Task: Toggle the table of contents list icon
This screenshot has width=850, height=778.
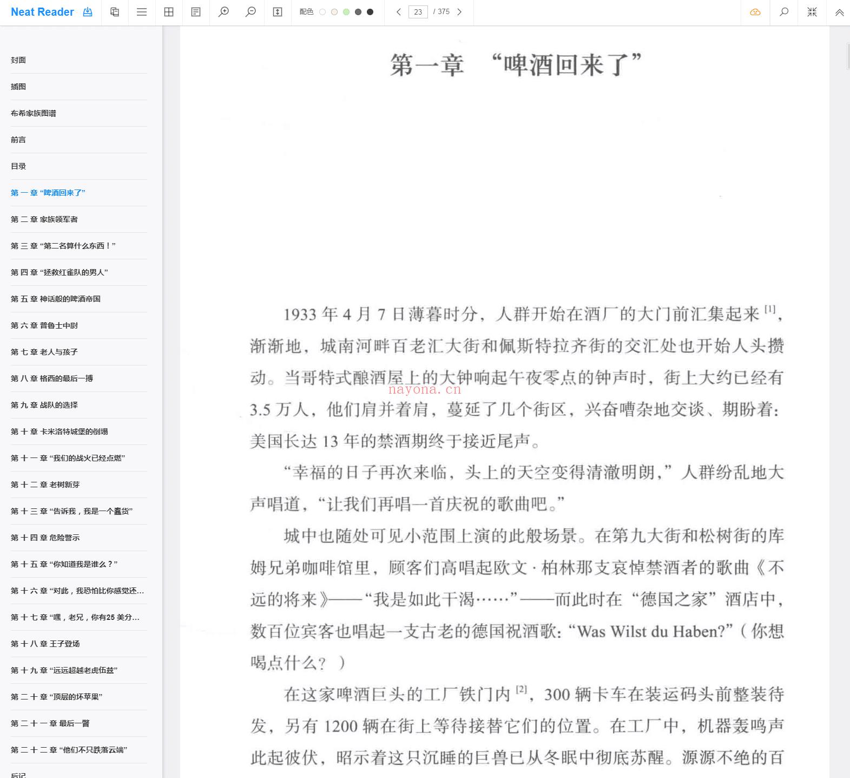Action: coord(142,12)
